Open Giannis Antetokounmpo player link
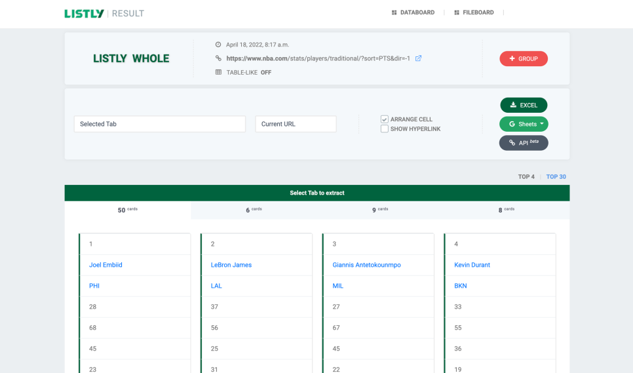633x373 pixels. tap(366, 265)
